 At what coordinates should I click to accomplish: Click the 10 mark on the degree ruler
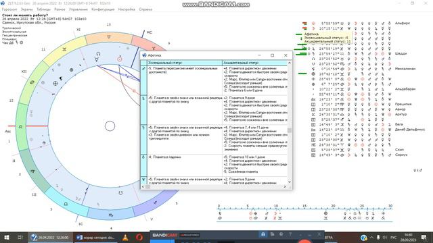pos(276,206)
